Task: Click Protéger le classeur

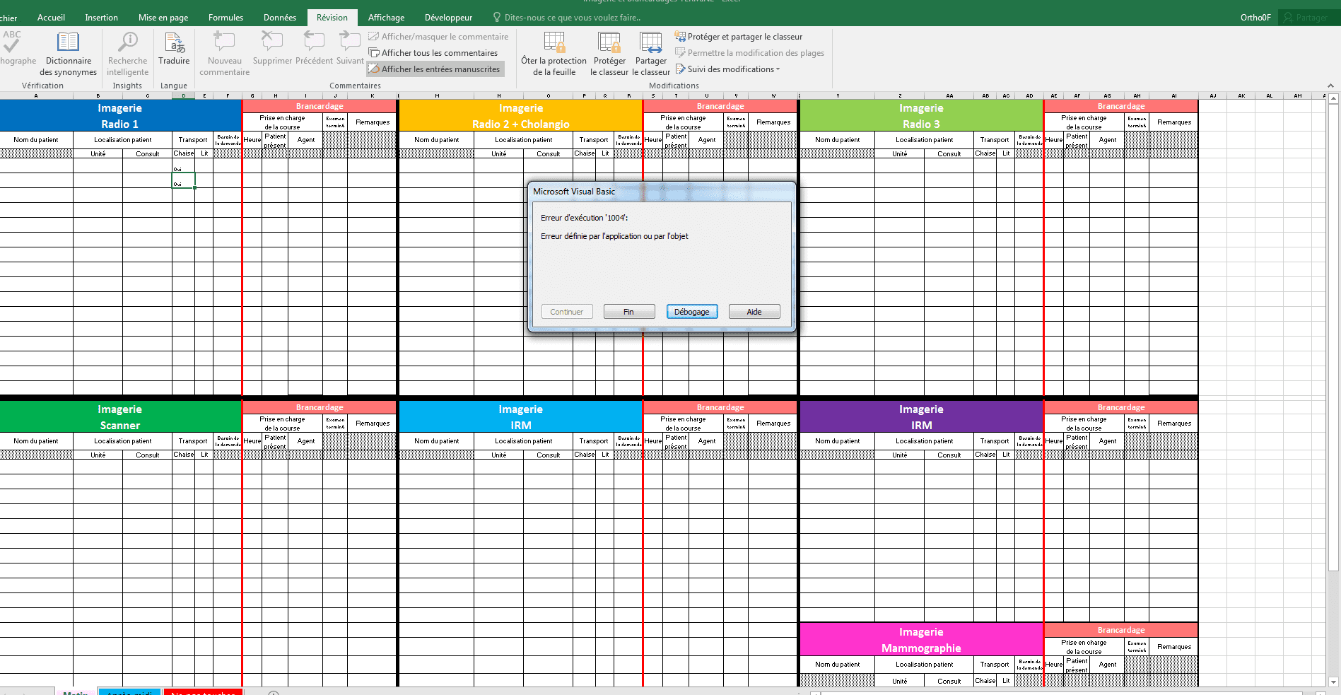Action: coord(609,54)
